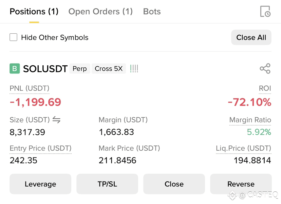This screenshot has height=204, width=281.
Task: Enable Hide Other Symbols checkbox
Action: click(14, 37)
